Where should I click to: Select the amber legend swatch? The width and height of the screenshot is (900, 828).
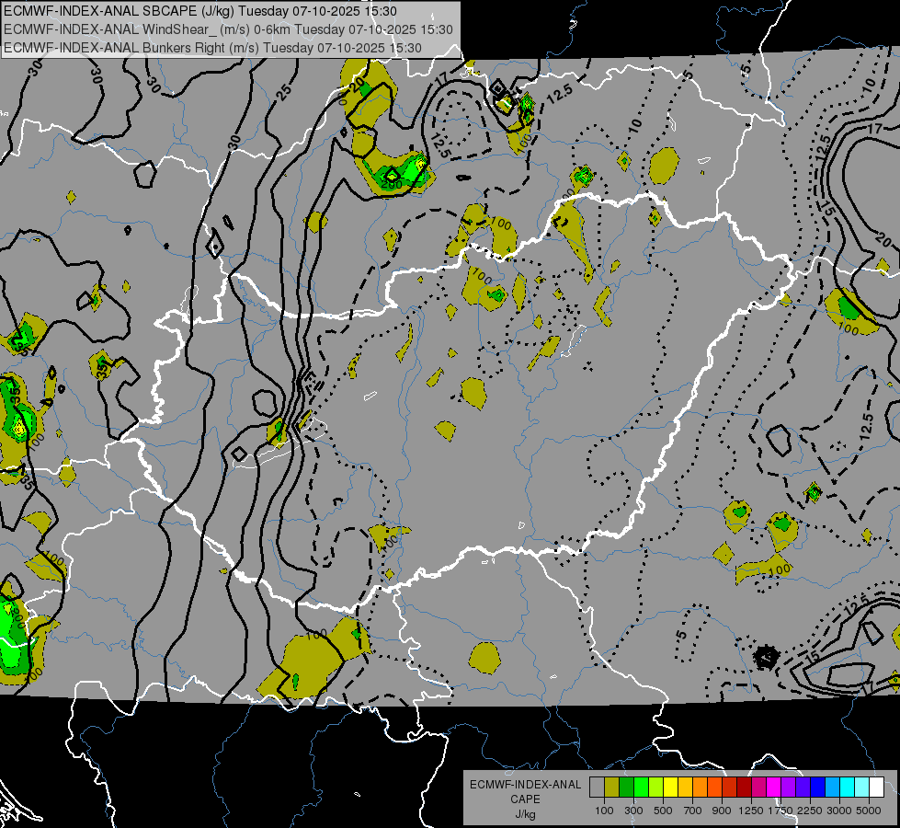685,788
